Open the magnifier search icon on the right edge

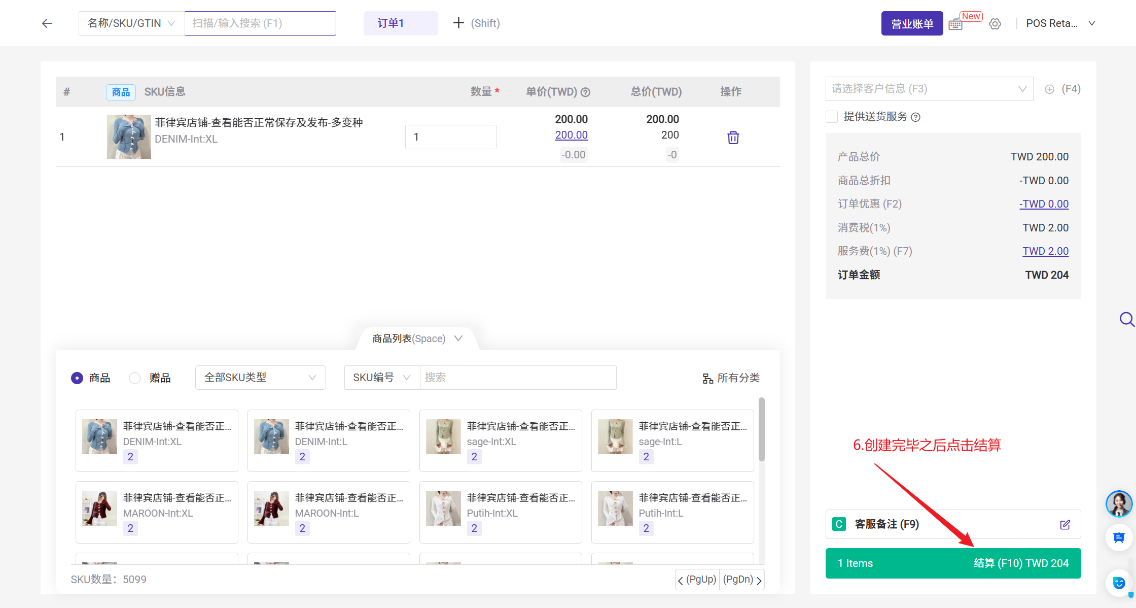pos(1126,319)
